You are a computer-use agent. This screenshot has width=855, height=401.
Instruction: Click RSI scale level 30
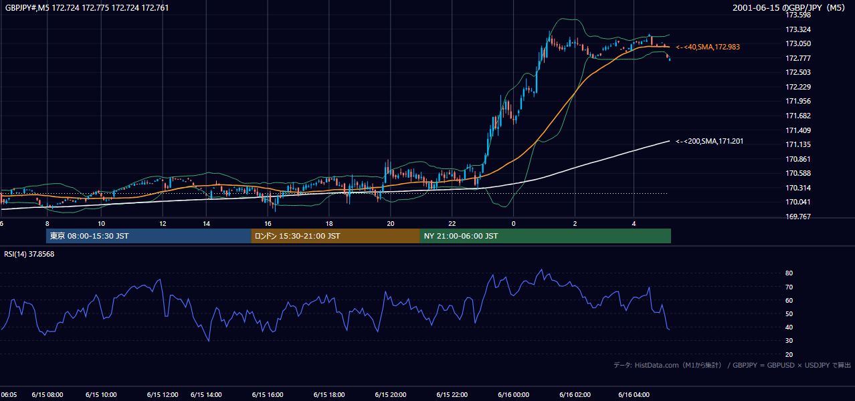coord(789,341)
